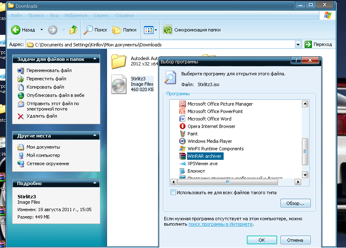Image resolution: width=346 pixels, height=248 pixels.
Task: Open the Файл menu
Action: coord(17,15)
